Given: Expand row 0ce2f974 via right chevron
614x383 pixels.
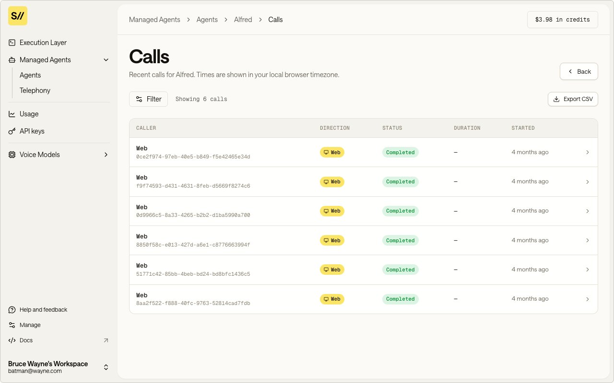Looking at the screenshot, I should pyautogui.click(x=588, y=152).
